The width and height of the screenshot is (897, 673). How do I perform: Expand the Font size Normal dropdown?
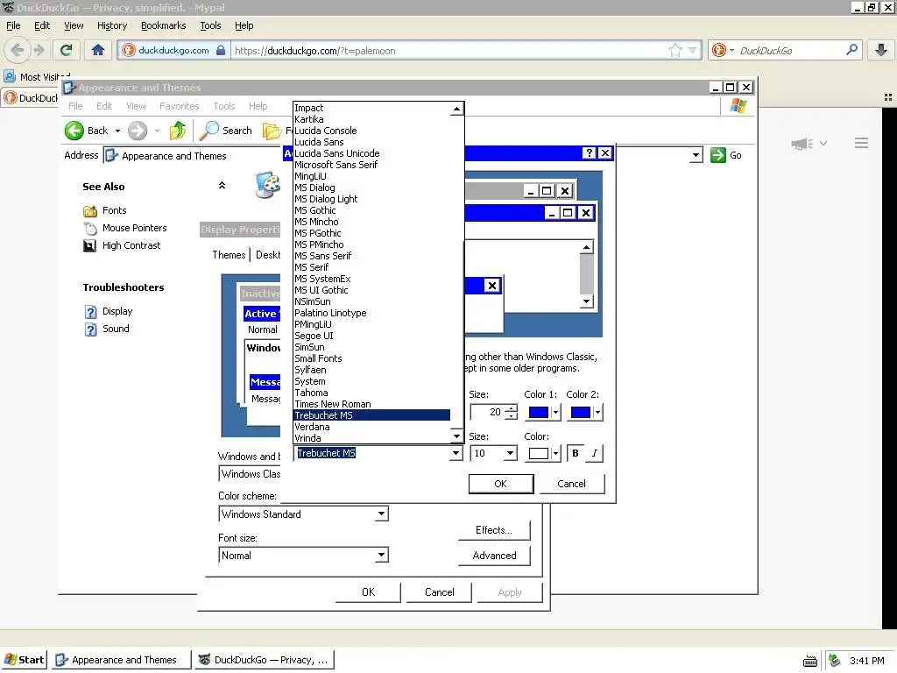[x=381, y=555]
